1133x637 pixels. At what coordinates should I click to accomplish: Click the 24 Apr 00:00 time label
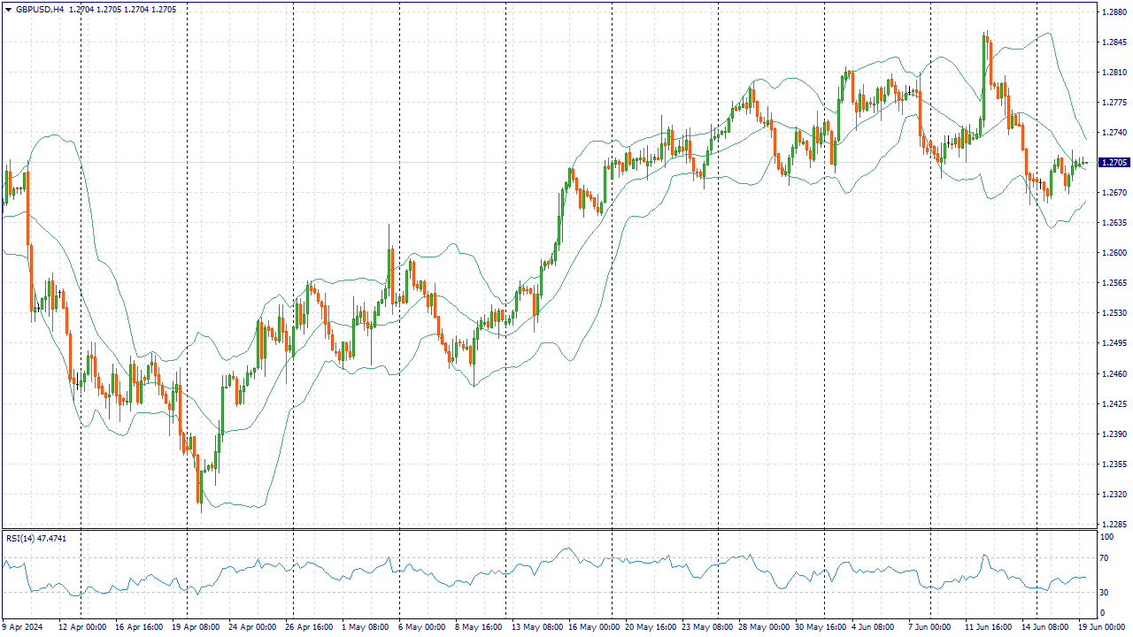pyautogui.click(x=252, y=626)
